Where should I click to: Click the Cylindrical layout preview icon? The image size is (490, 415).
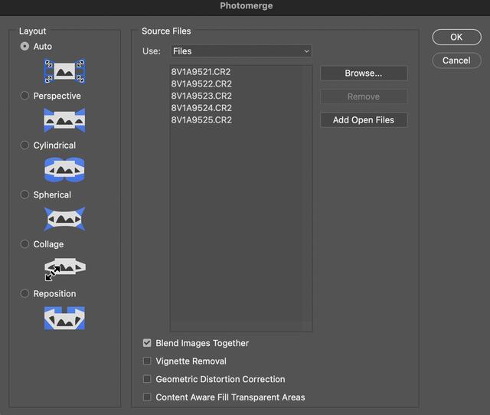[x=64, y=170]
